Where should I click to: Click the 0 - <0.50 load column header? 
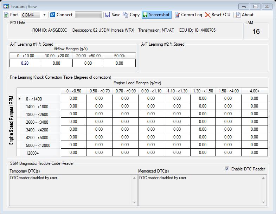pyautogui.click(x=73, y=91)
